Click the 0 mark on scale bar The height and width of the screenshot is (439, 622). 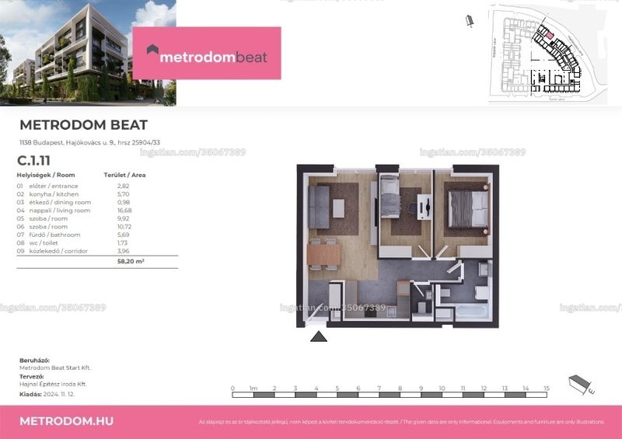(x=232, y=388)
